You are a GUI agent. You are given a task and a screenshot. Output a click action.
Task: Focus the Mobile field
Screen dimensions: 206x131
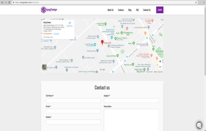pyautogui.click(x=73, y=122)
